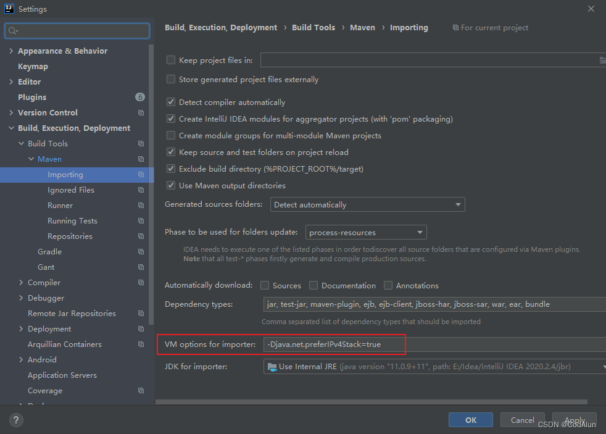
Task: Select Keymap in settings tree
Action: tap(33, 67)
